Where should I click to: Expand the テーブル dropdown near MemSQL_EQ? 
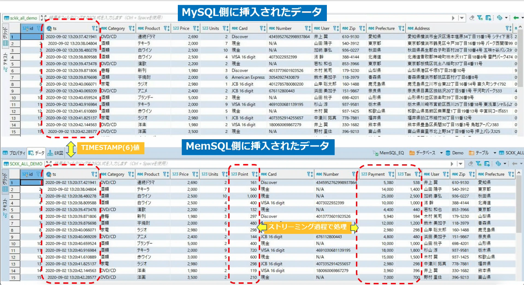click(494, 153)
